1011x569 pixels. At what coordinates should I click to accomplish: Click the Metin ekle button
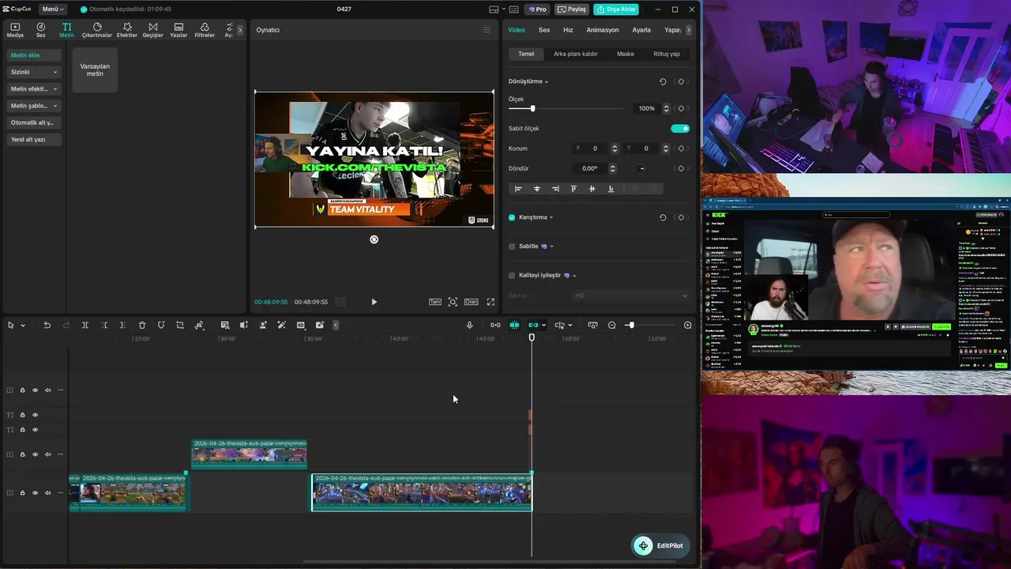(x=34, y=55)
